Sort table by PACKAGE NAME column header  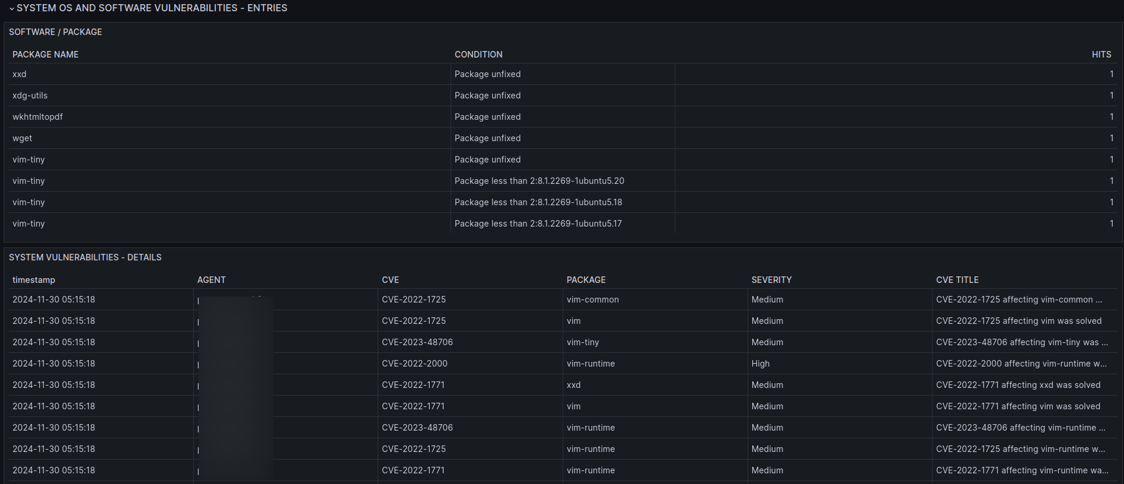[46, 55]
